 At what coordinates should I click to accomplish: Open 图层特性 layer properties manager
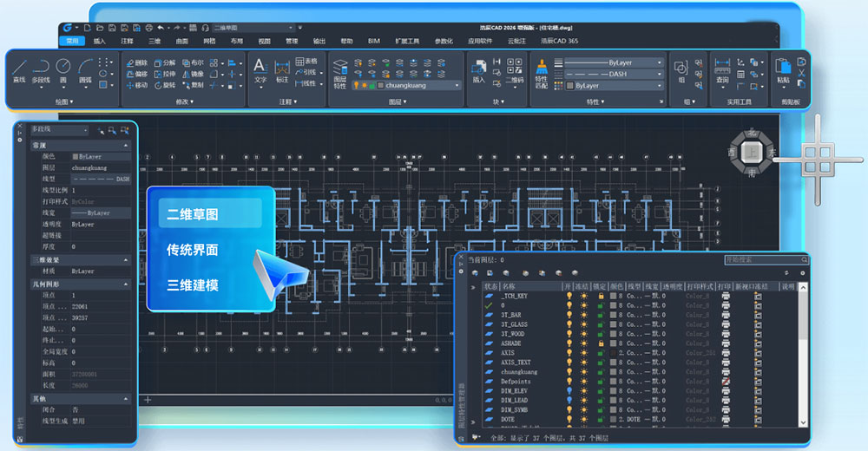click(340, 74)
